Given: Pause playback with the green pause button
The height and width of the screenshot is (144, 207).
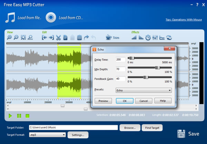Looking at the screenshot, I should point(19,116).
